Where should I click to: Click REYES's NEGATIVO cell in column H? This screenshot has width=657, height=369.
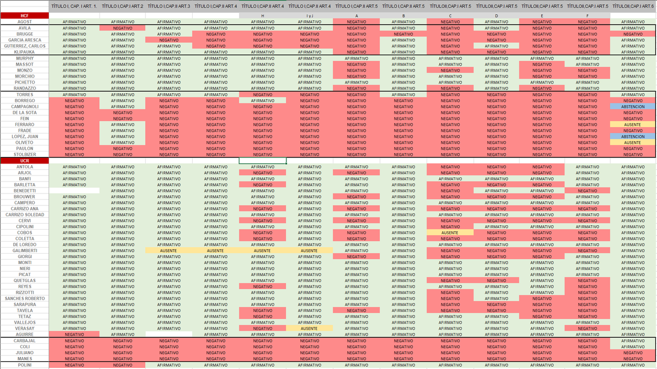pyautogui.click(x=263, y=287)
